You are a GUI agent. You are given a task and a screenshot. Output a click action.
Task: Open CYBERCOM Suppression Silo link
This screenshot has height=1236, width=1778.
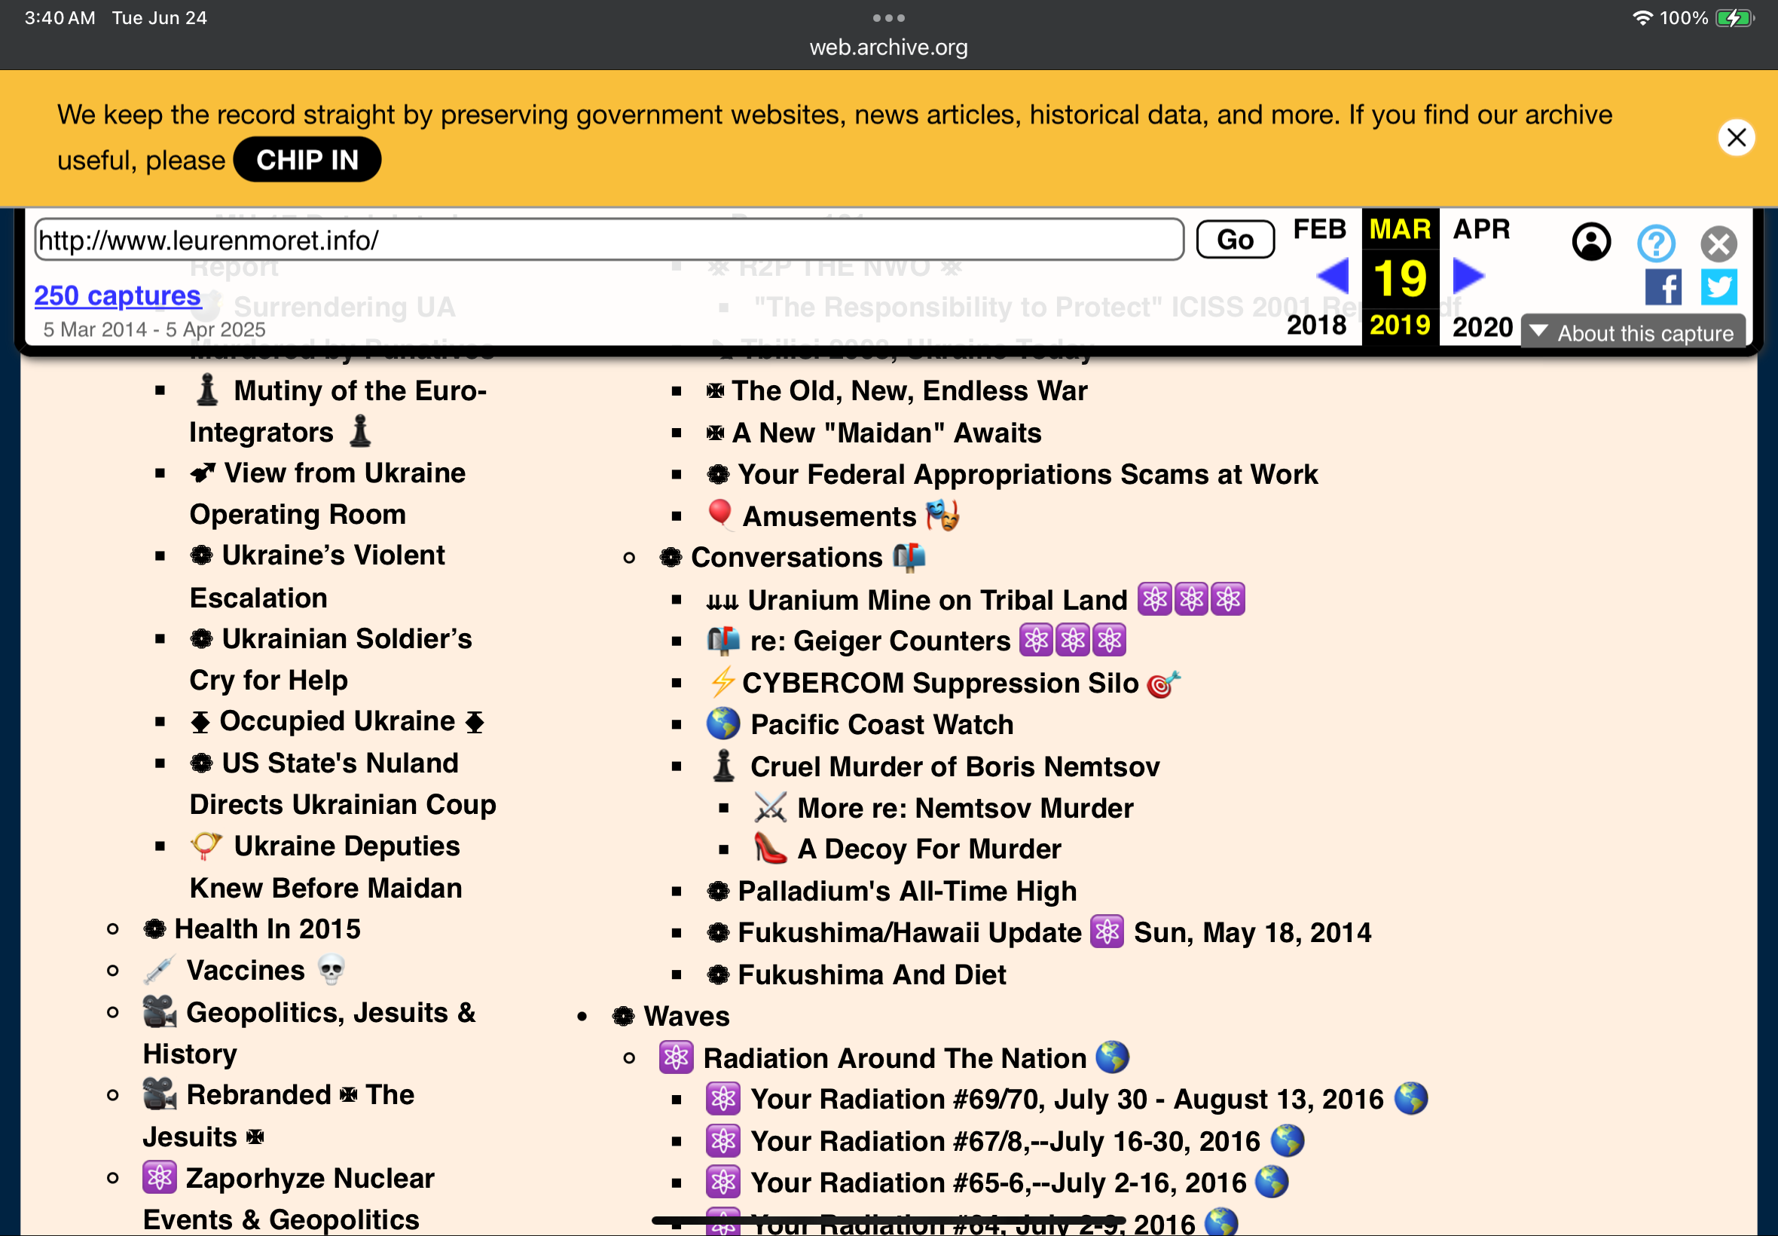tap(943, 682)
